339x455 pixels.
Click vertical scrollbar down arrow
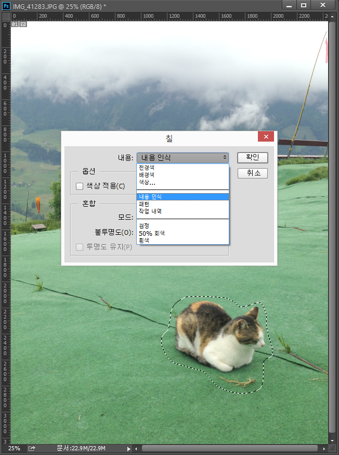(x=332, y=441)
